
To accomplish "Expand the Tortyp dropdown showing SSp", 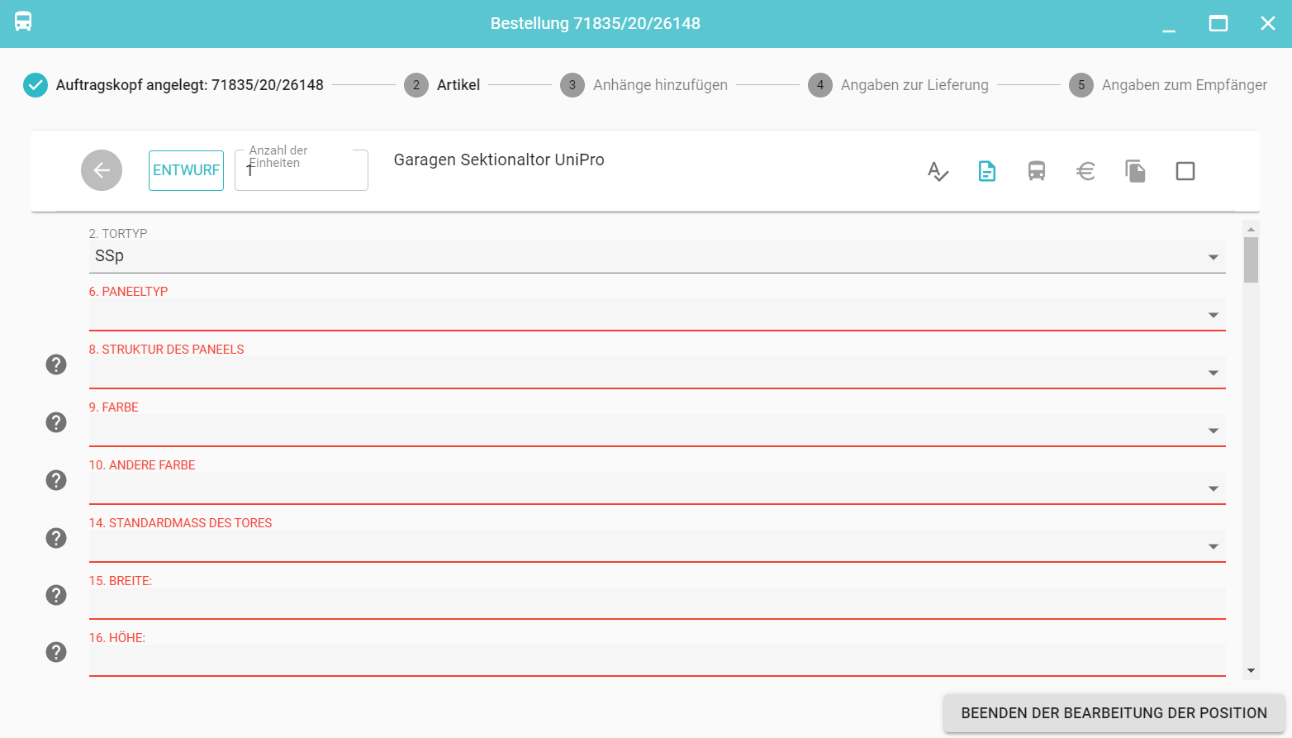I will [x=656, y=257].
